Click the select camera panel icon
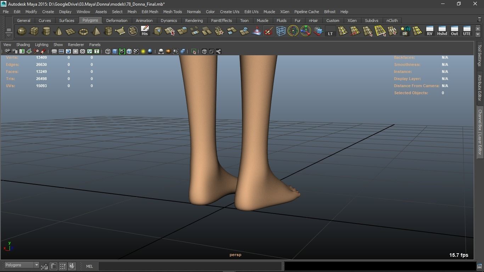 [x=7, y=51]
